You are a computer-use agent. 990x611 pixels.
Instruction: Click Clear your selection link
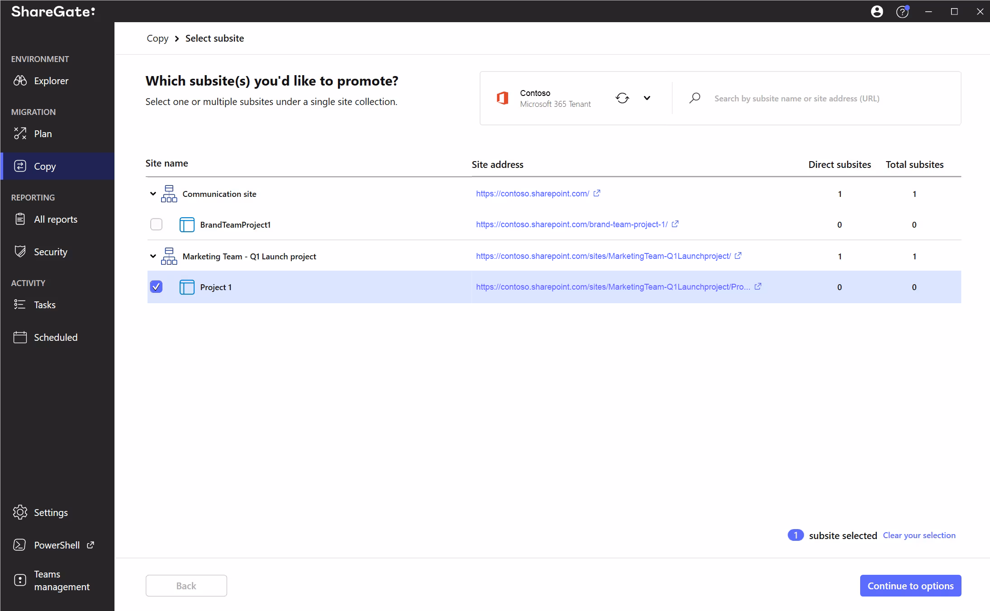click(x=919, y=535)
